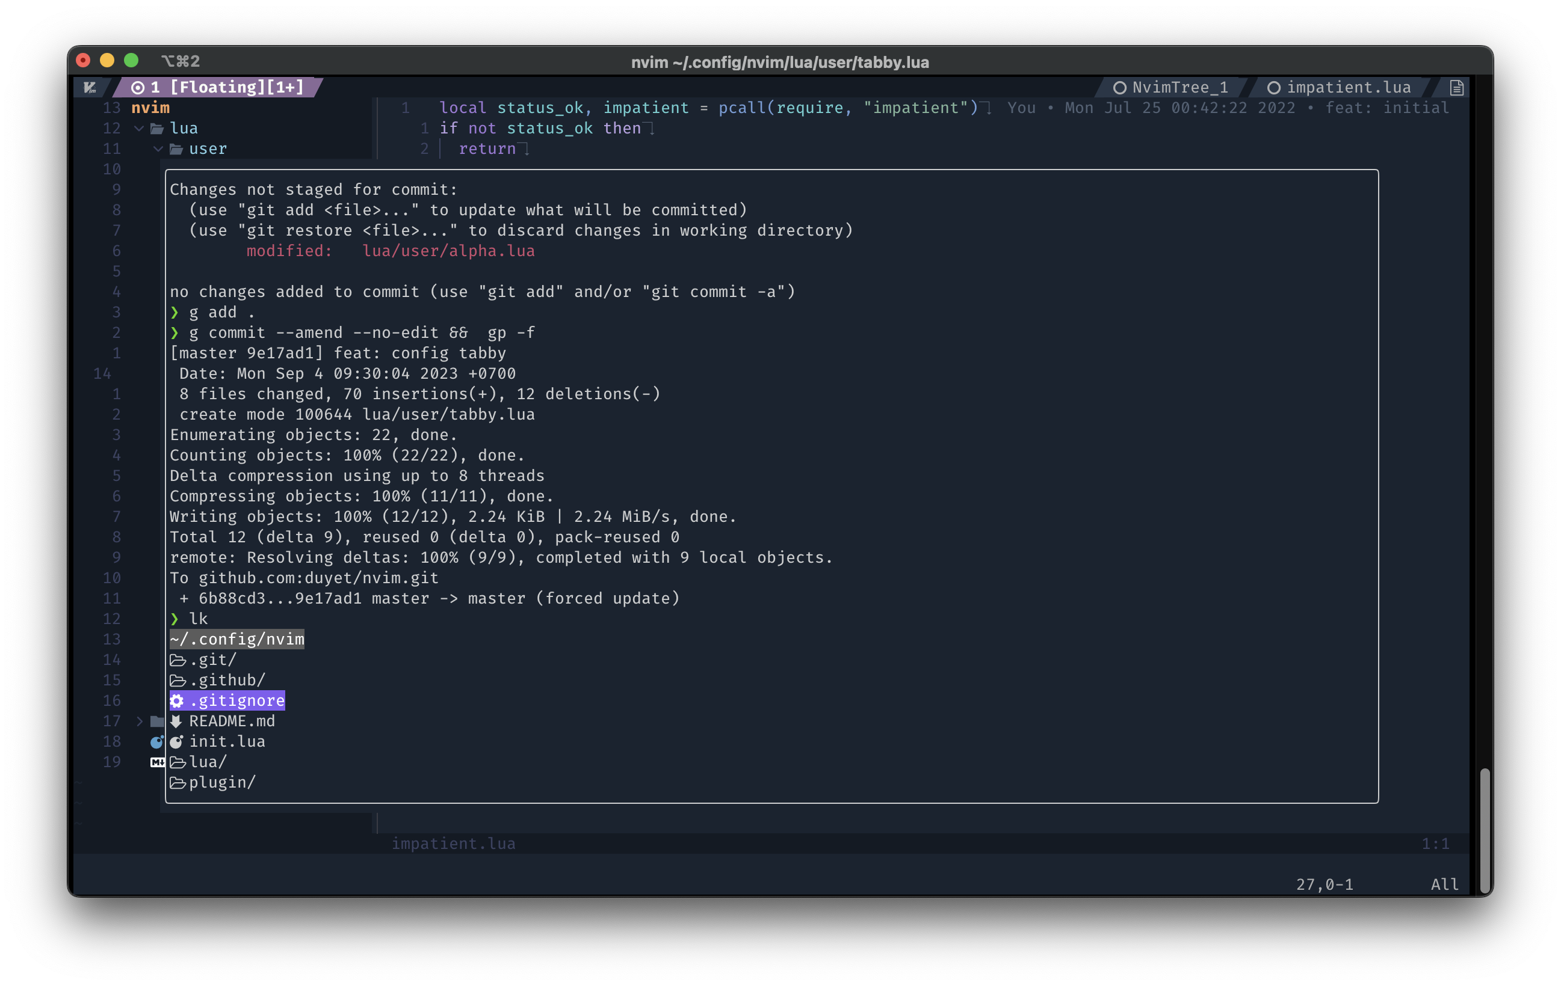Click the ~/.config/nvim directory header
1561x986 pixels.
pyautogui.click(x=236, y=640)
